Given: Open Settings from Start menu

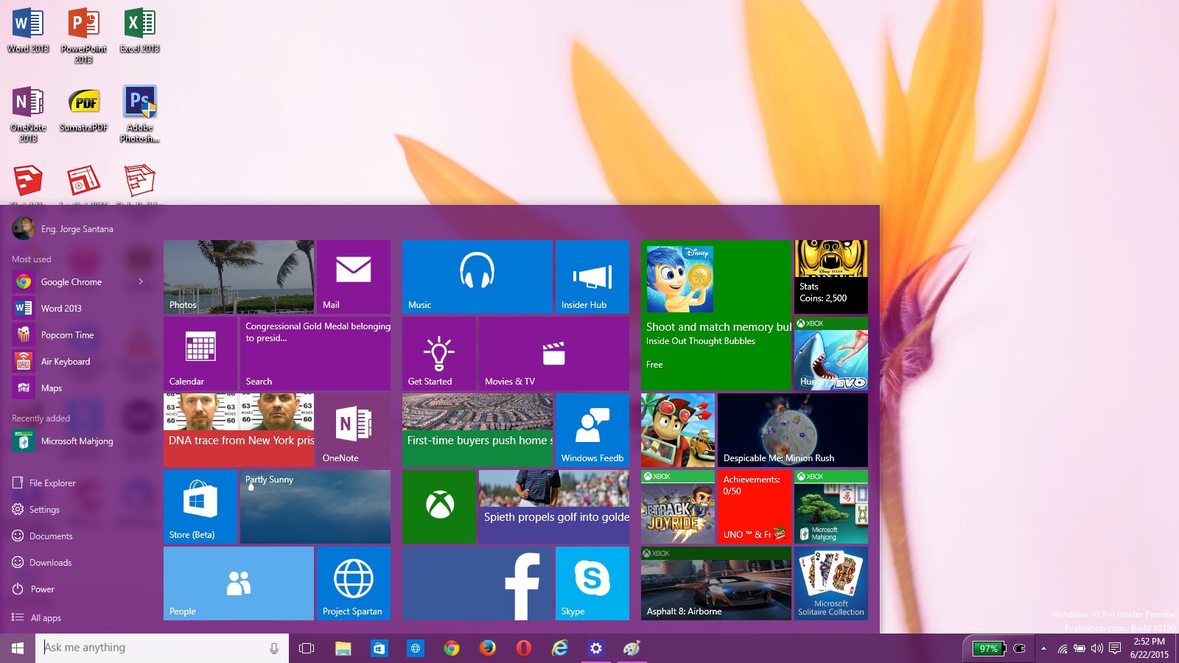Looking at the screenshot, I should click(x=36, y=509).
